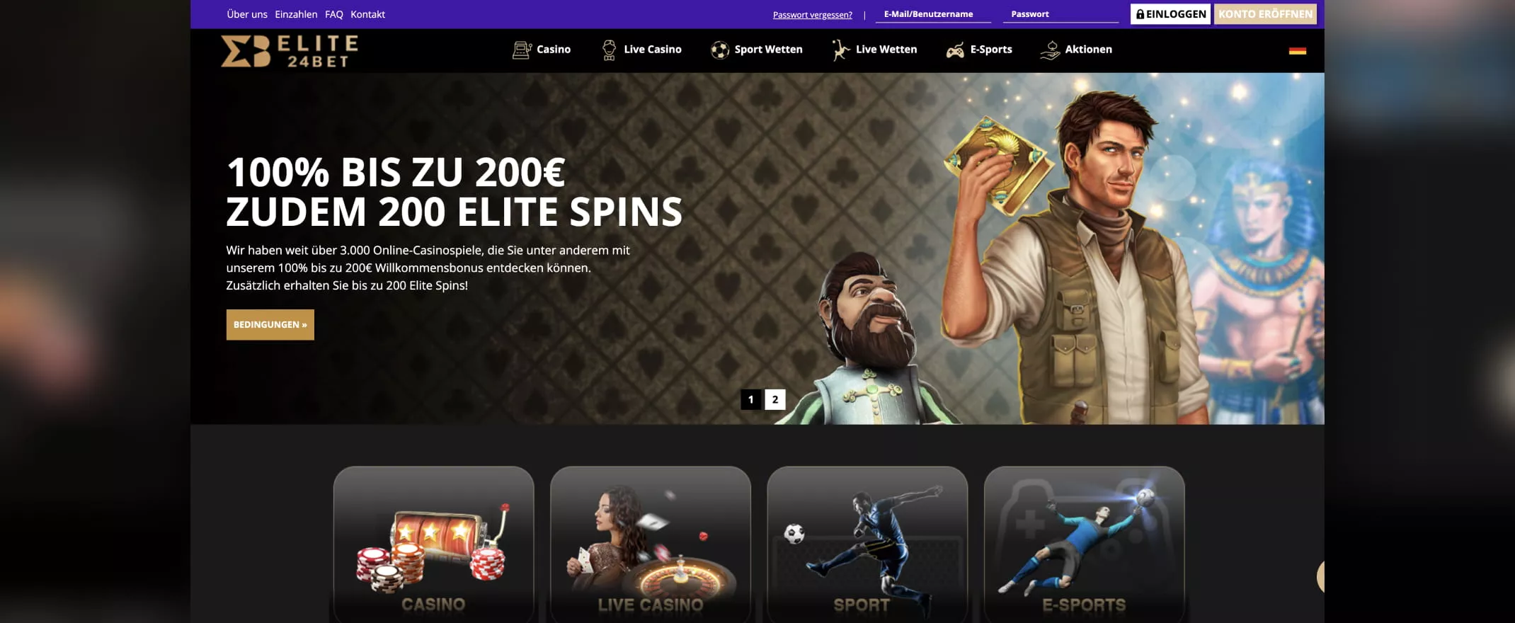Screen dimensions: 1515x623
Task: Open the FAQ menu item
Action: pyautogui.click(x=334, y=14)
